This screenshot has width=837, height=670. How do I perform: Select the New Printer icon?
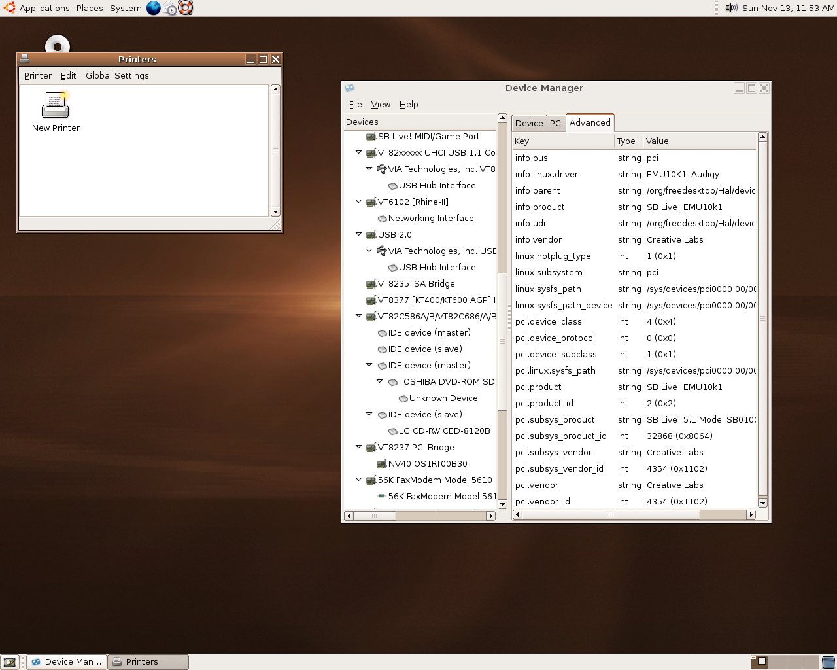56,113
